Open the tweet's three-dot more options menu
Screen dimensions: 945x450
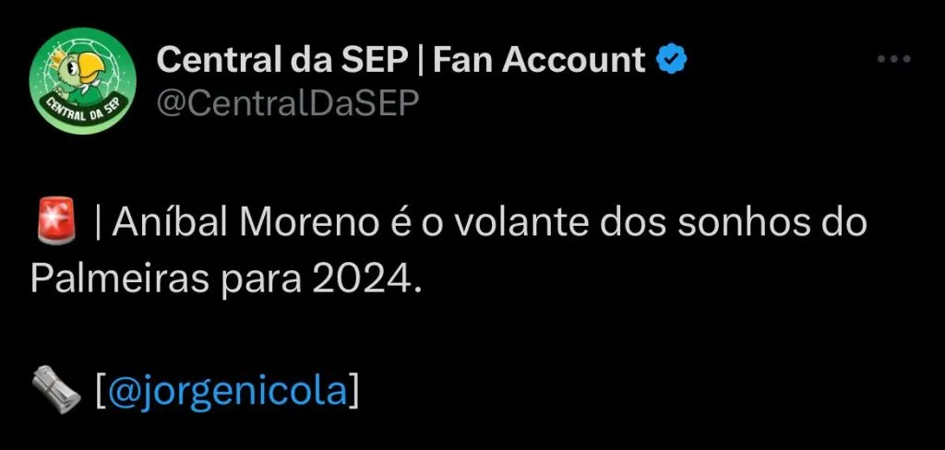(x=892, y=61)
